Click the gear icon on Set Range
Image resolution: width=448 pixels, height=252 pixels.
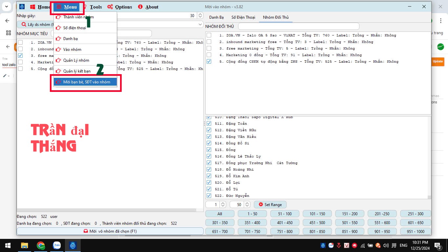click(x=261, y=204)
